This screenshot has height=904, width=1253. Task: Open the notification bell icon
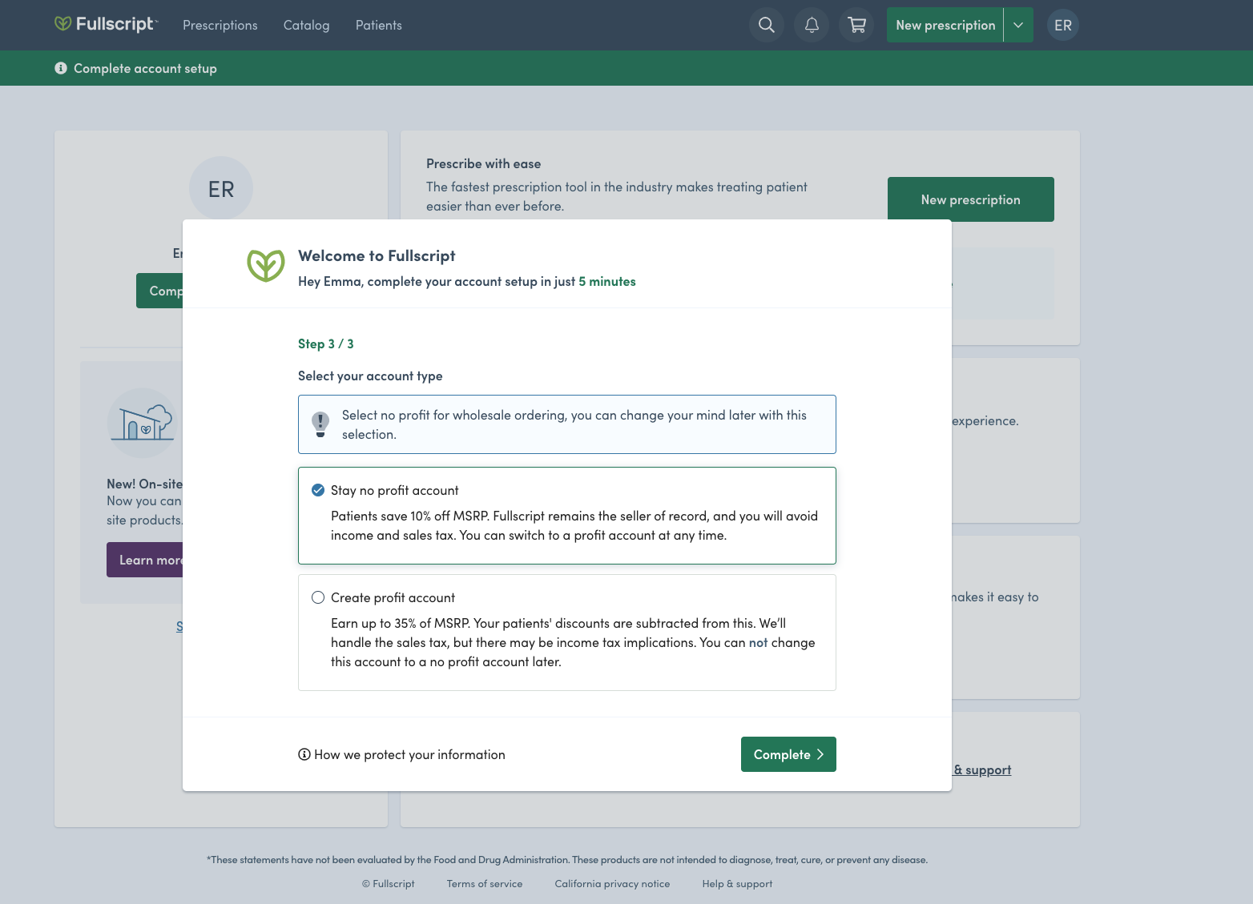pos(811,25)
